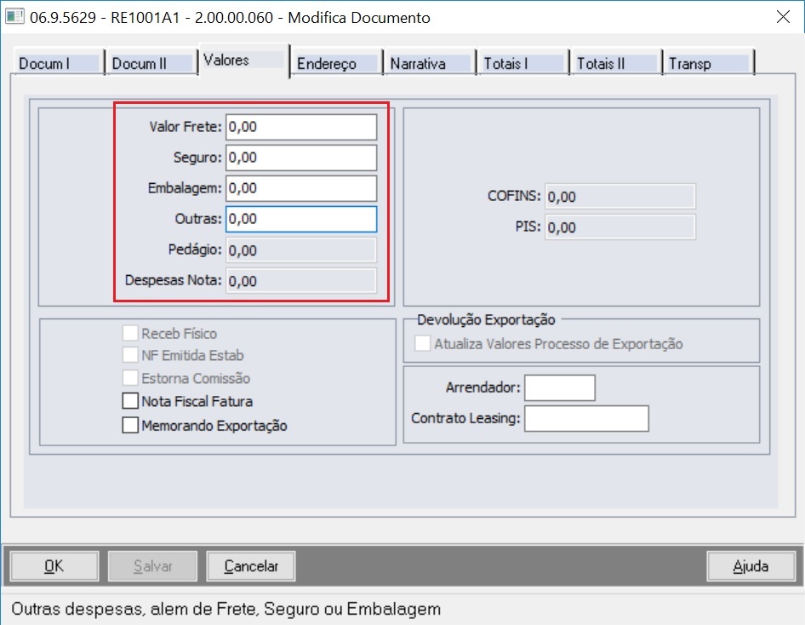Select the Valores tab

click(244, 60)
